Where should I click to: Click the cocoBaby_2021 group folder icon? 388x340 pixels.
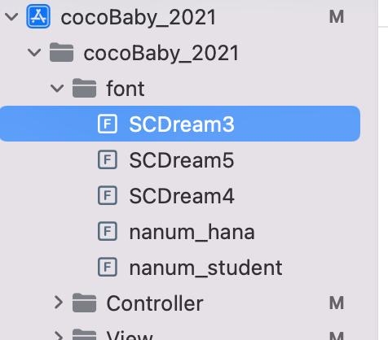[62, 52]
